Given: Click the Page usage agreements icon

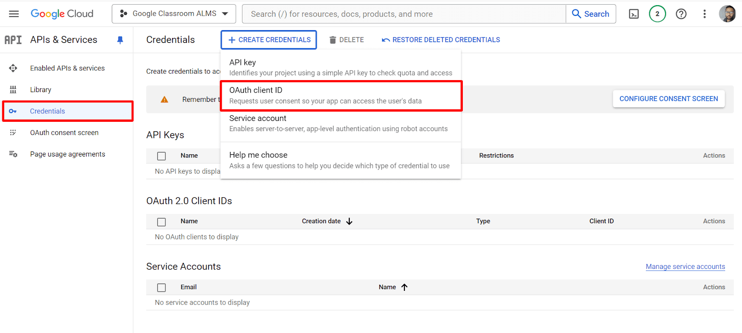Looking at the screenshot, I should [x=13, y=154].
